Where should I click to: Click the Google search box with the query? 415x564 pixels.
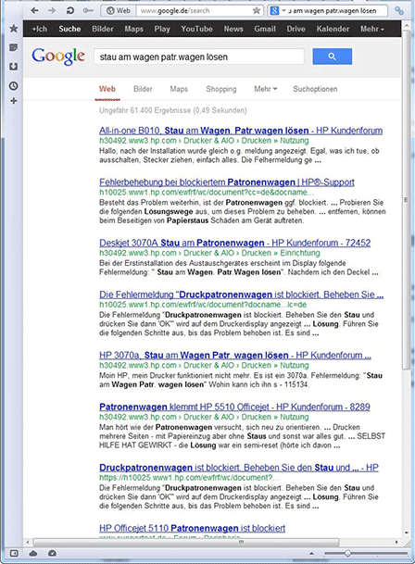click(x=198, y=56)
